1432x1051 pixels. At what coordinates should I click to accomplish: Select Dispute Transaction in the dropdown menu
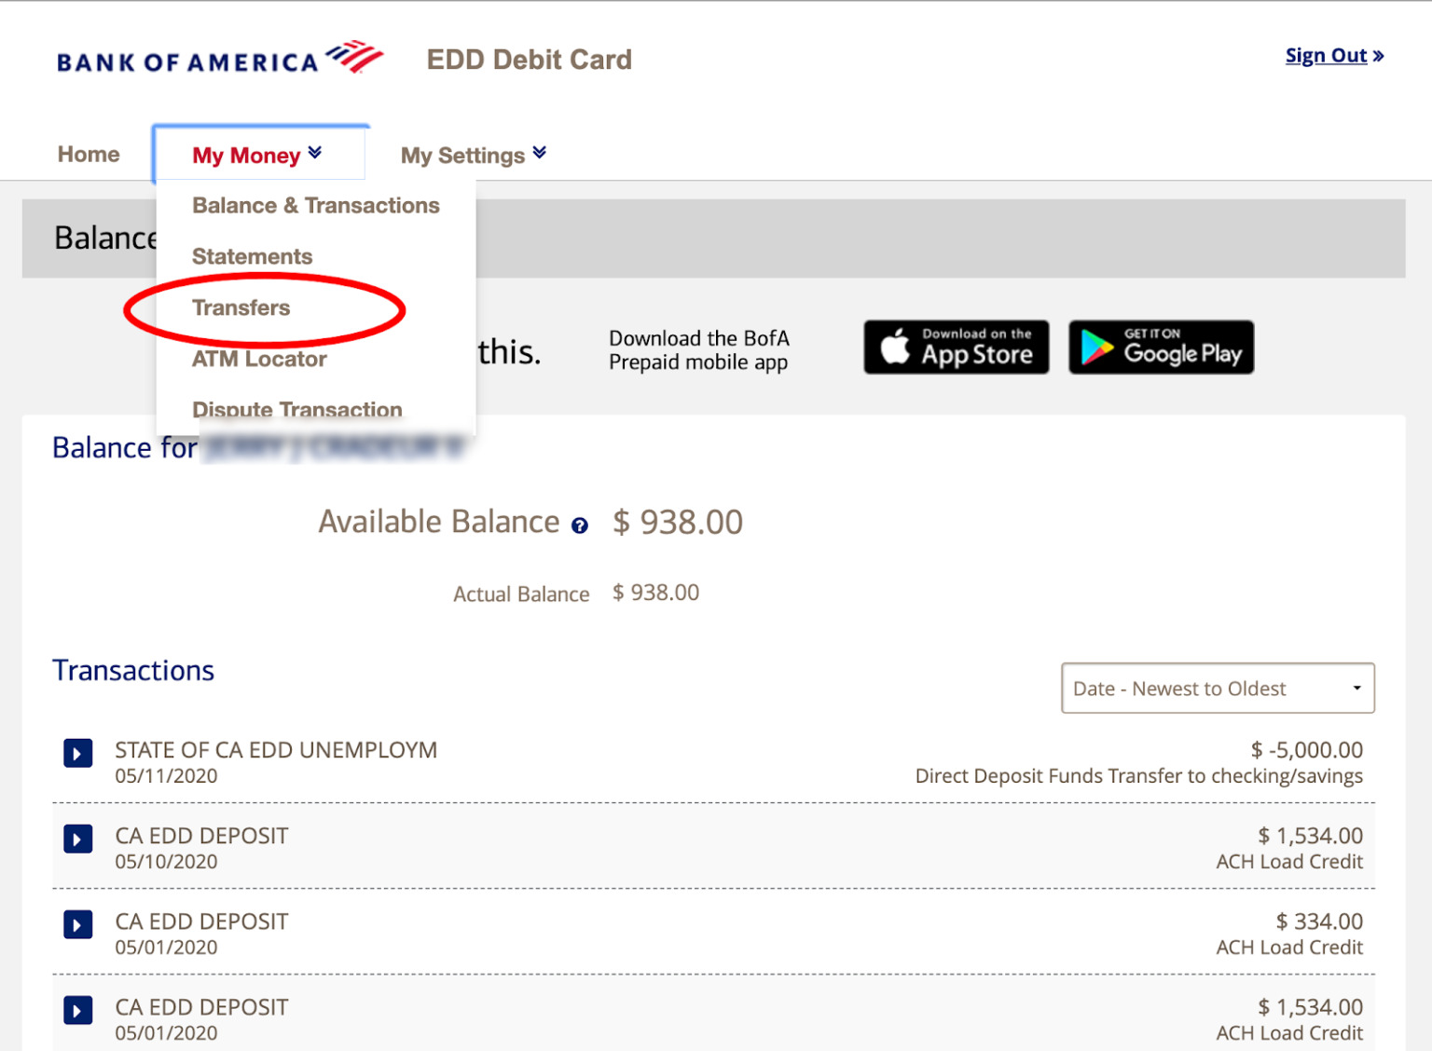296,410
